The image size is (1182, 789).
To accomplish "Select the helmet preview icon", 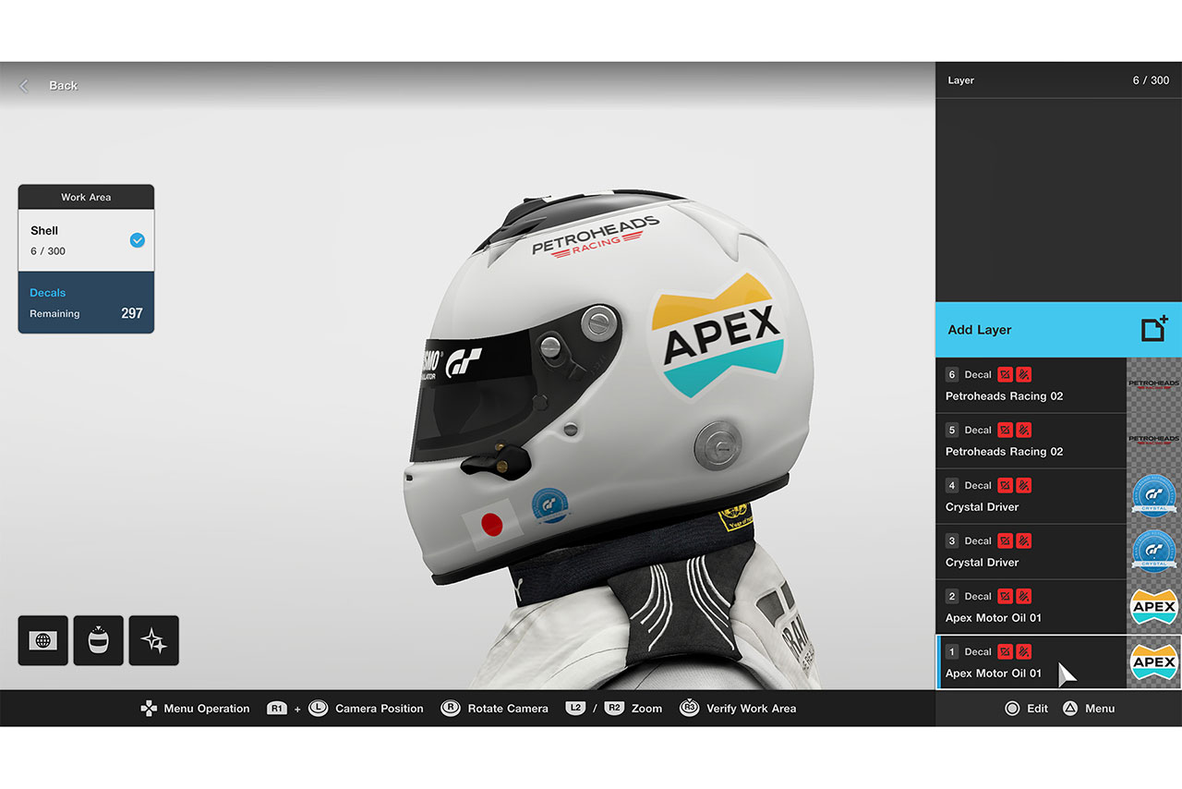I will coord(98,639).
